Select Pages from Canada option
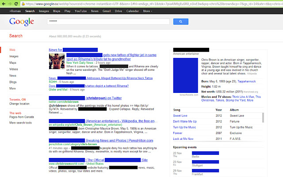Screen dimensions: 283x177 pyautogui.click(x=22, y=117)
